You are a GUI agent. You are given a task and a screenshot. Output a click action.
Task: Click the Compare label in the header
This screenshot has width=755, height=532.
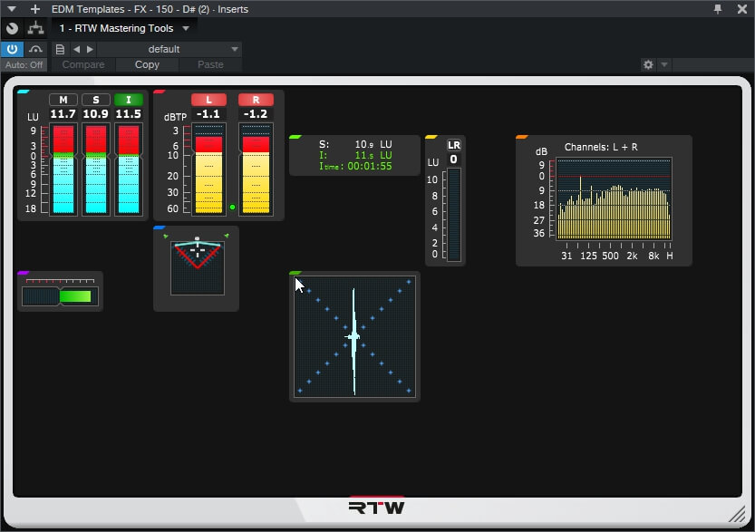82,64
